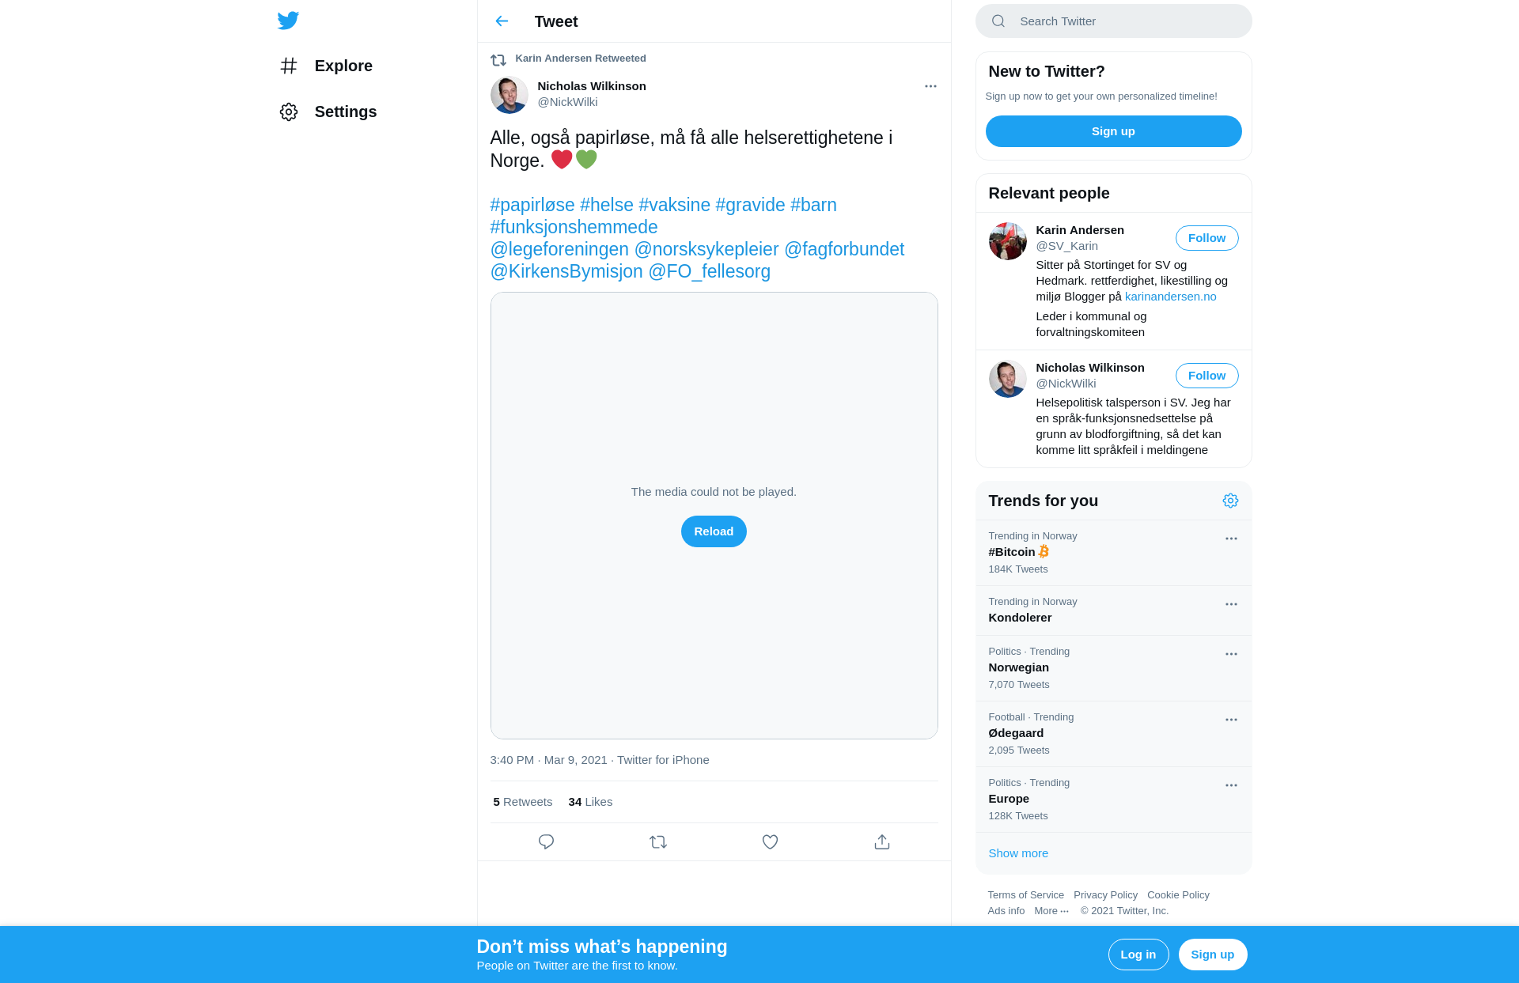
Task: Open the 5 Retweets list
Action: click(523, 802)
